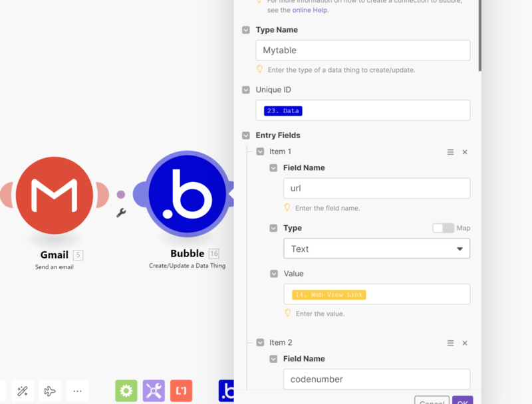Remove Item 1 with the X icon
The image size is (532, 404).
point(465,152)
